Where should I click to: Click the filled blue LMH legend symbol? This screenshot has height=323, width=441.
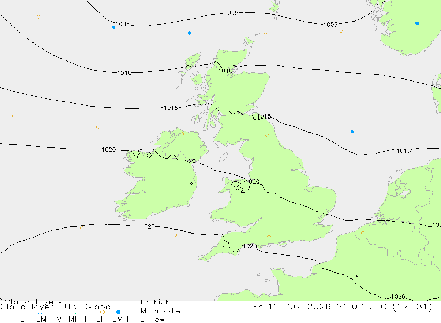tap(118, 312)
